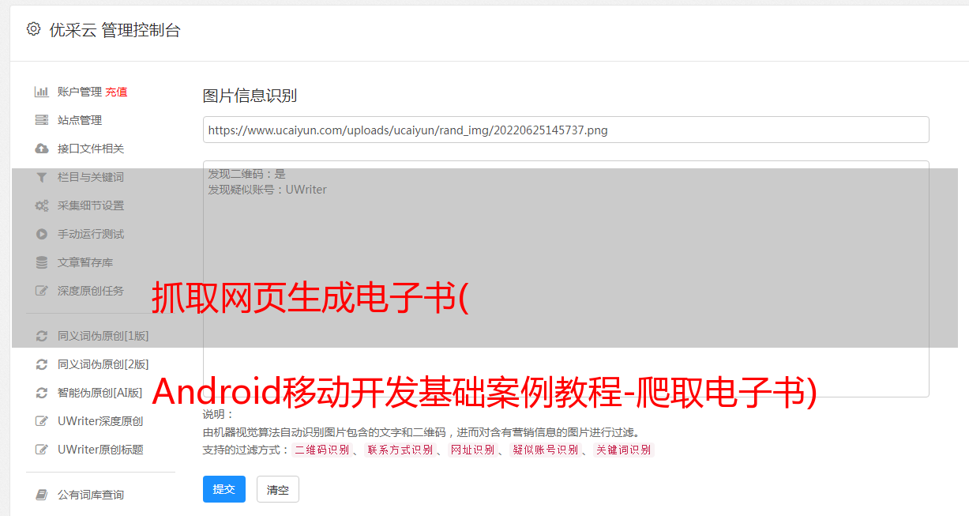Click the database icon for 文章暂存库
The image size is (969, 516).
coord(42,262)
